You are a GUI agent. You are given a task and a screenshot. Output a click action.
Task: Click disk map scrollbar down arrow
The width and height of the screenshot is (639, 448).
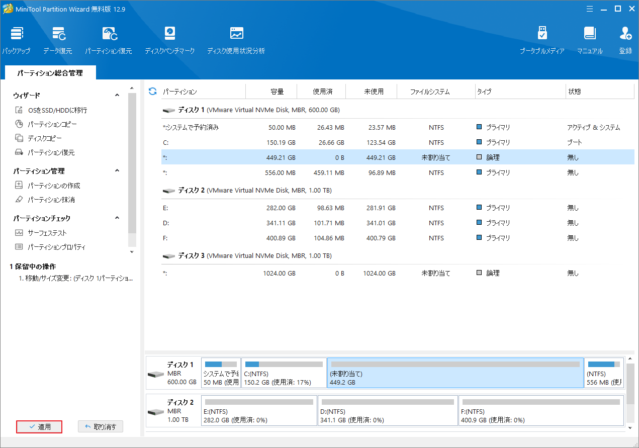click(x=630, y=427)
